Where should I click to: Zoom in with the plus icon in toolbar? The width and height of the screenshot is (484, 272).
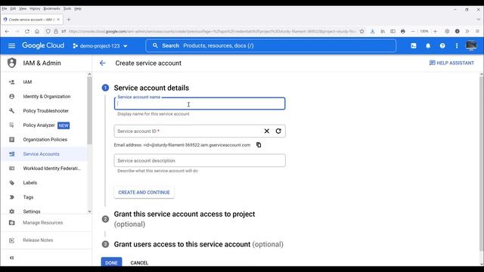pos(436,32)
